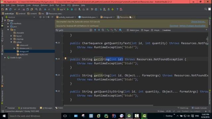Open the Event Log
212x119 pixels.
(x=183, y=108)
